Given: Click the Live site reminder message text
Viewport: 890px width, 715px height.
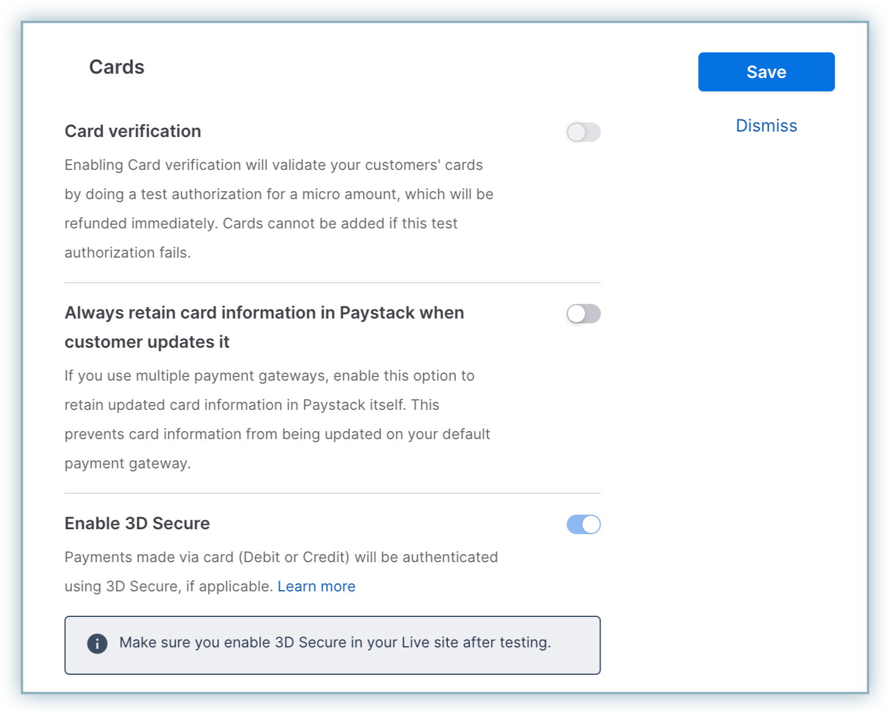Looking at the screenshot, I should pyautogui.click(x=335, y=643).
